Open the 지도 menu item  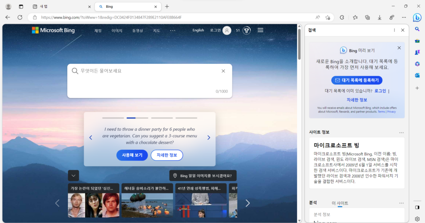(156, 31)
